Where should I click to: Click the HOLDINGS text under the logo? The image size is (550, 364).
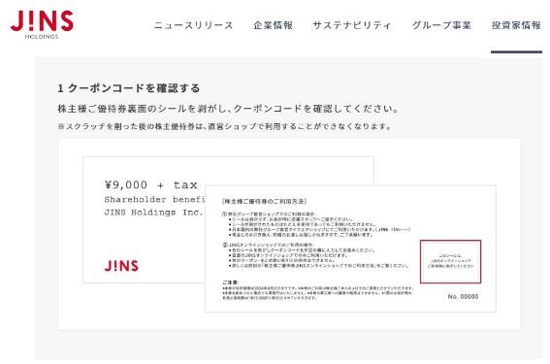42,37
